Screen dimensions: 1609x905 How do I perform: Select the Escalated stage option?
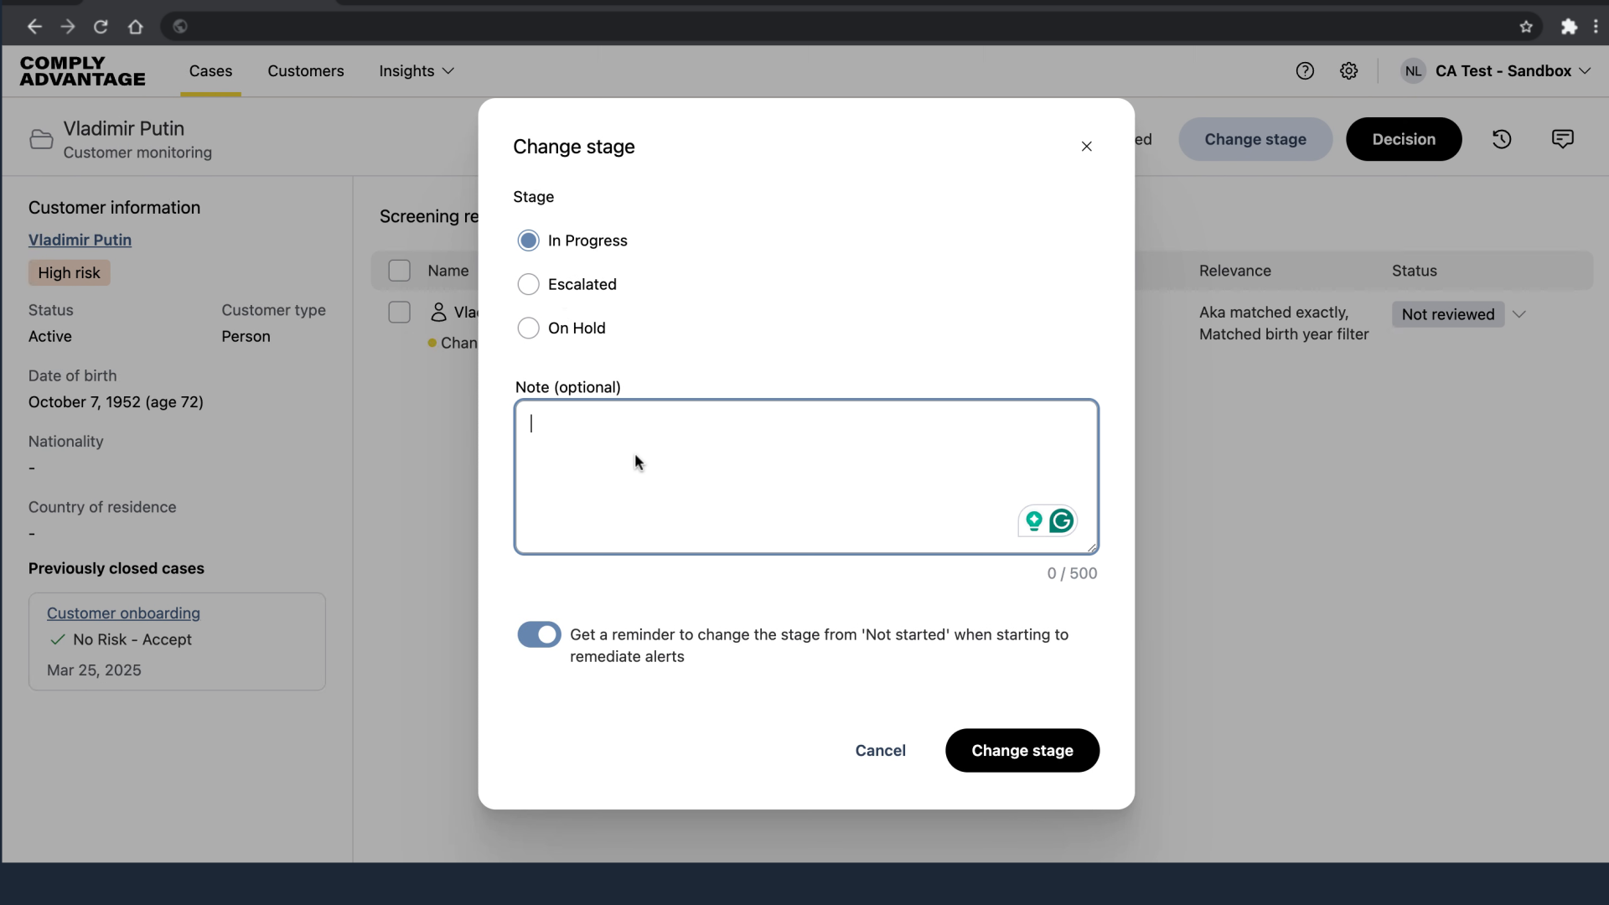[x=529, y=285]
